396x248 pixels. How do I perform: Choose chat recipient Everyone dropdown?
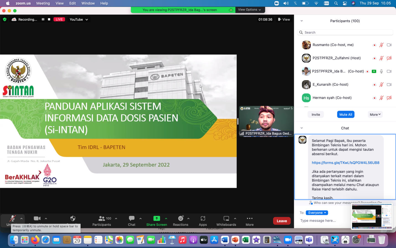[x=317, y=213]
